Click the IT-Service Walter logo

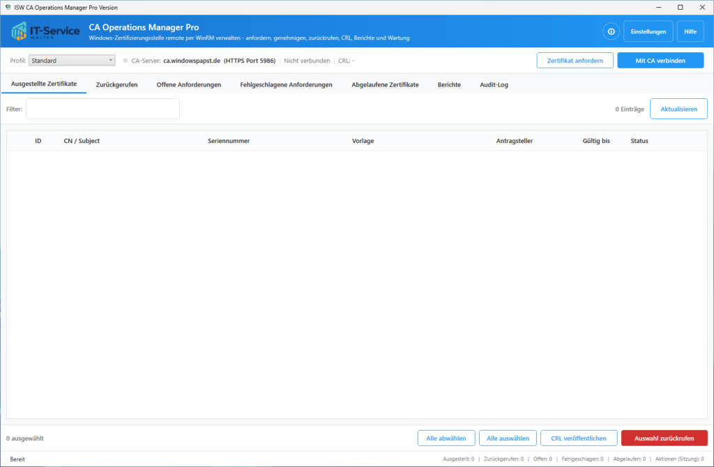coord(45,31)
